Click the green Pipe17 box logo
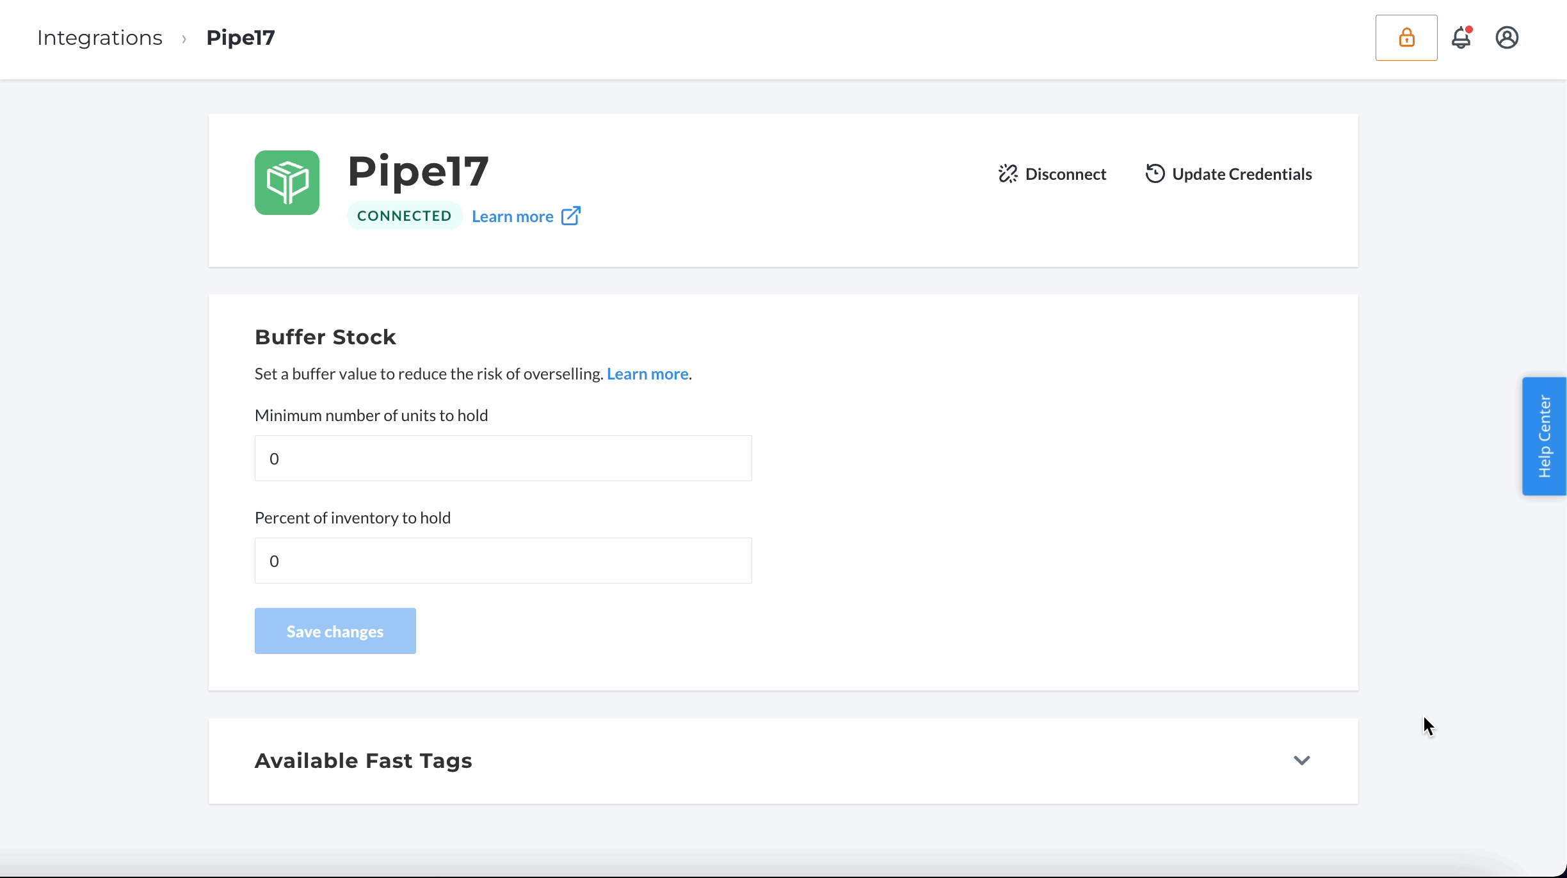This screenshot has height=878, width=1567. point(287,182)
